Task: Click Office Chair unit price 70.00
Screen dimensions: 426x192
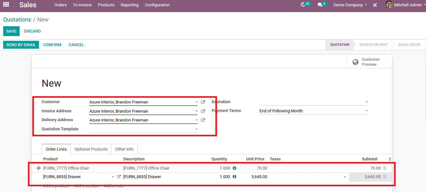Action: (x=262, y=168)
